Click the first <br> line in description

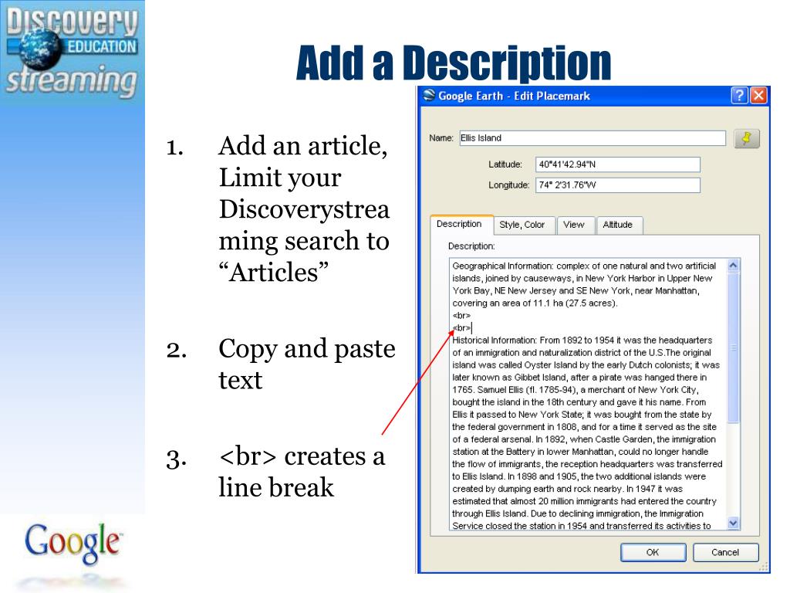coord(461,316)
